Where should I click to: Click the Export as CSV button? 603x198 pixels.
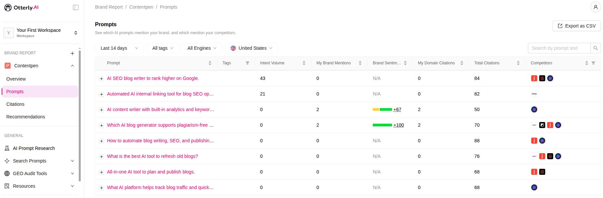[x=576, y=26]
